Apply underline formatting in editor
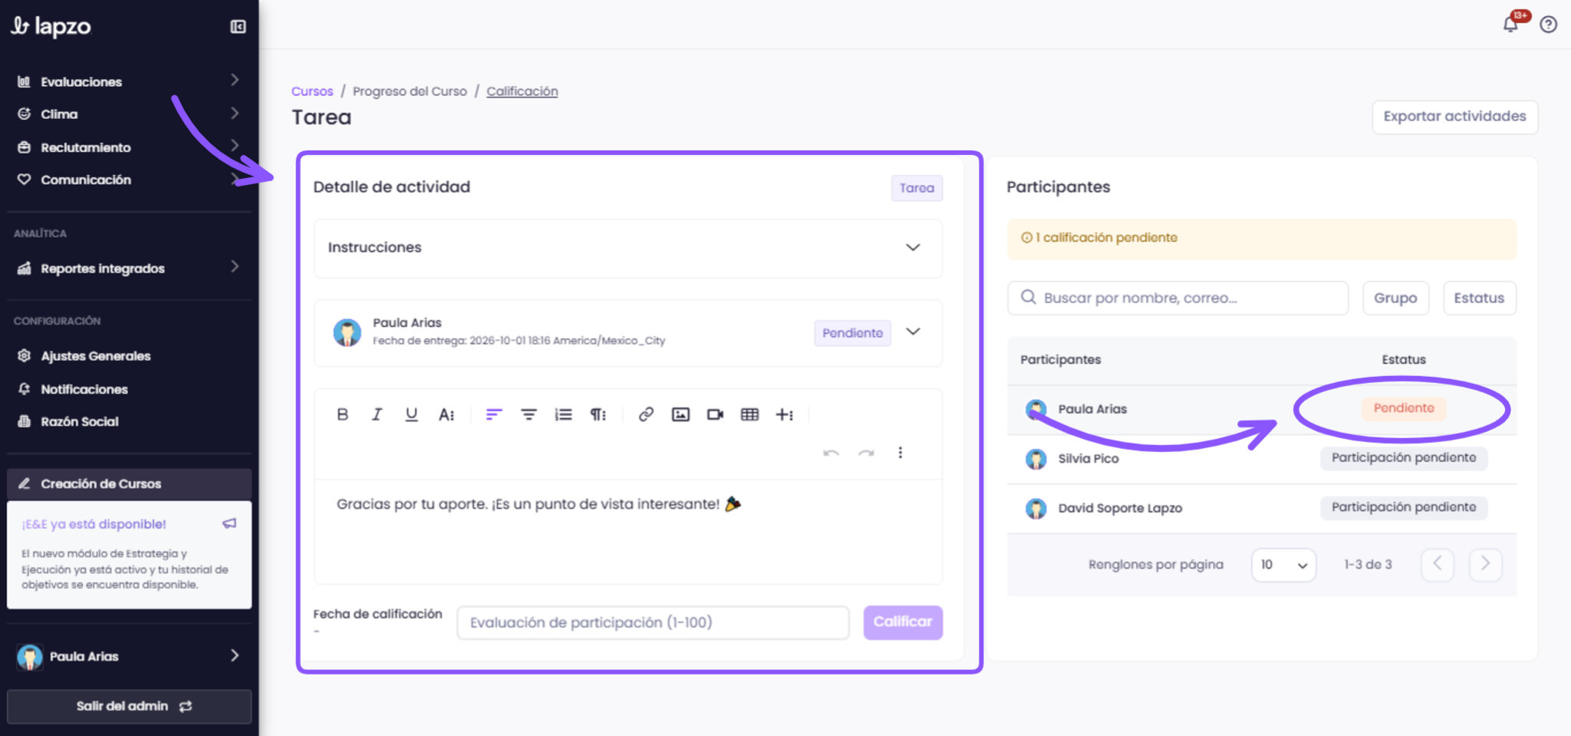 pyautogui.click(x=411, y=414)
